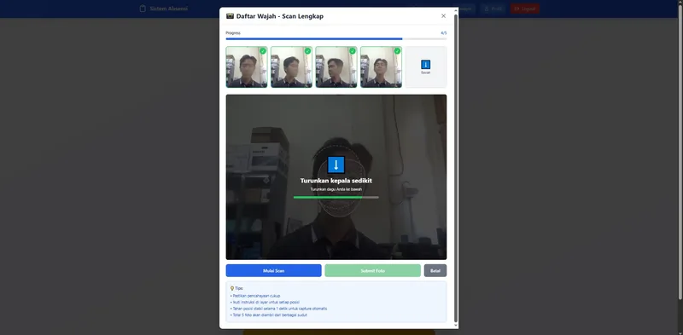Click tip 'Ikuti instruksi di layar'

pyautogui.click(x=265, y=302)
